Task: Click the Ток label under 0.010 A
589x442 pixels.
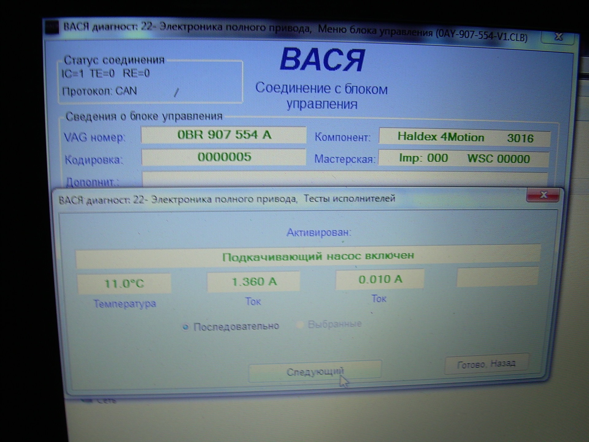Action: point(379,298)
